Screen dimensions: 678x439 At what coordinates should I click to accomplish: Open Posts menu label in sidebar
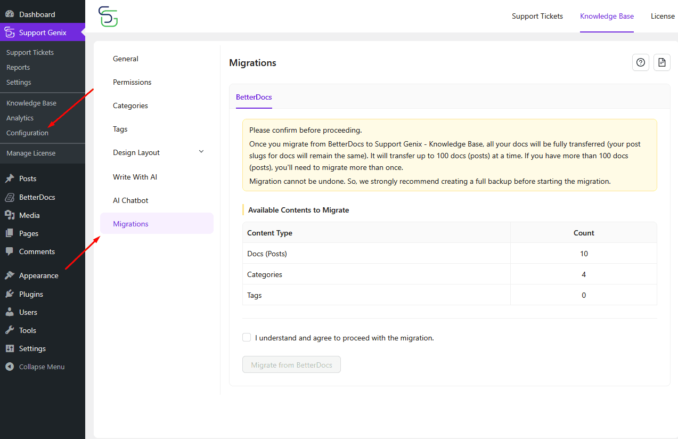(28, 178)
